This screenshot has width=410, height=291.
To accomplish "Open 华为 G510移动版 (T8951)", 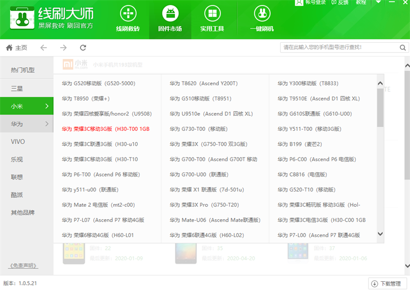I will pos(200,99).
